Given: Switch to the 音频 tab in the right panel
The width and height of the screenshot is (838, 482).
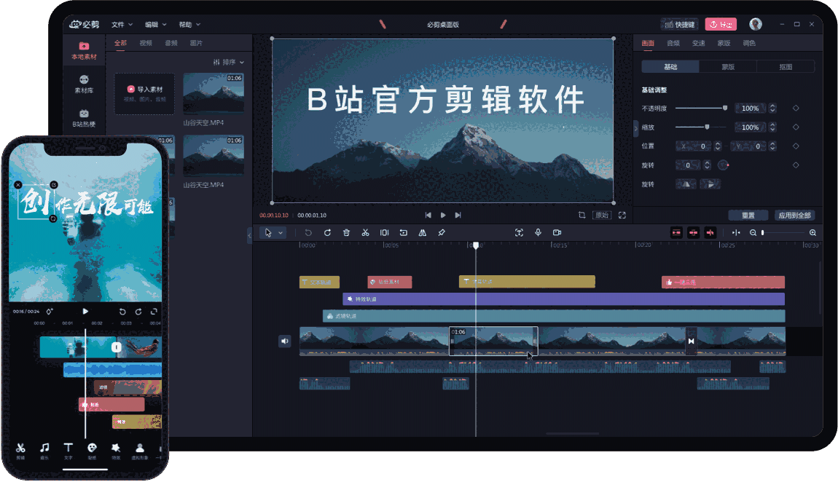Looking at the screenshot, I should tap(673, 42).
